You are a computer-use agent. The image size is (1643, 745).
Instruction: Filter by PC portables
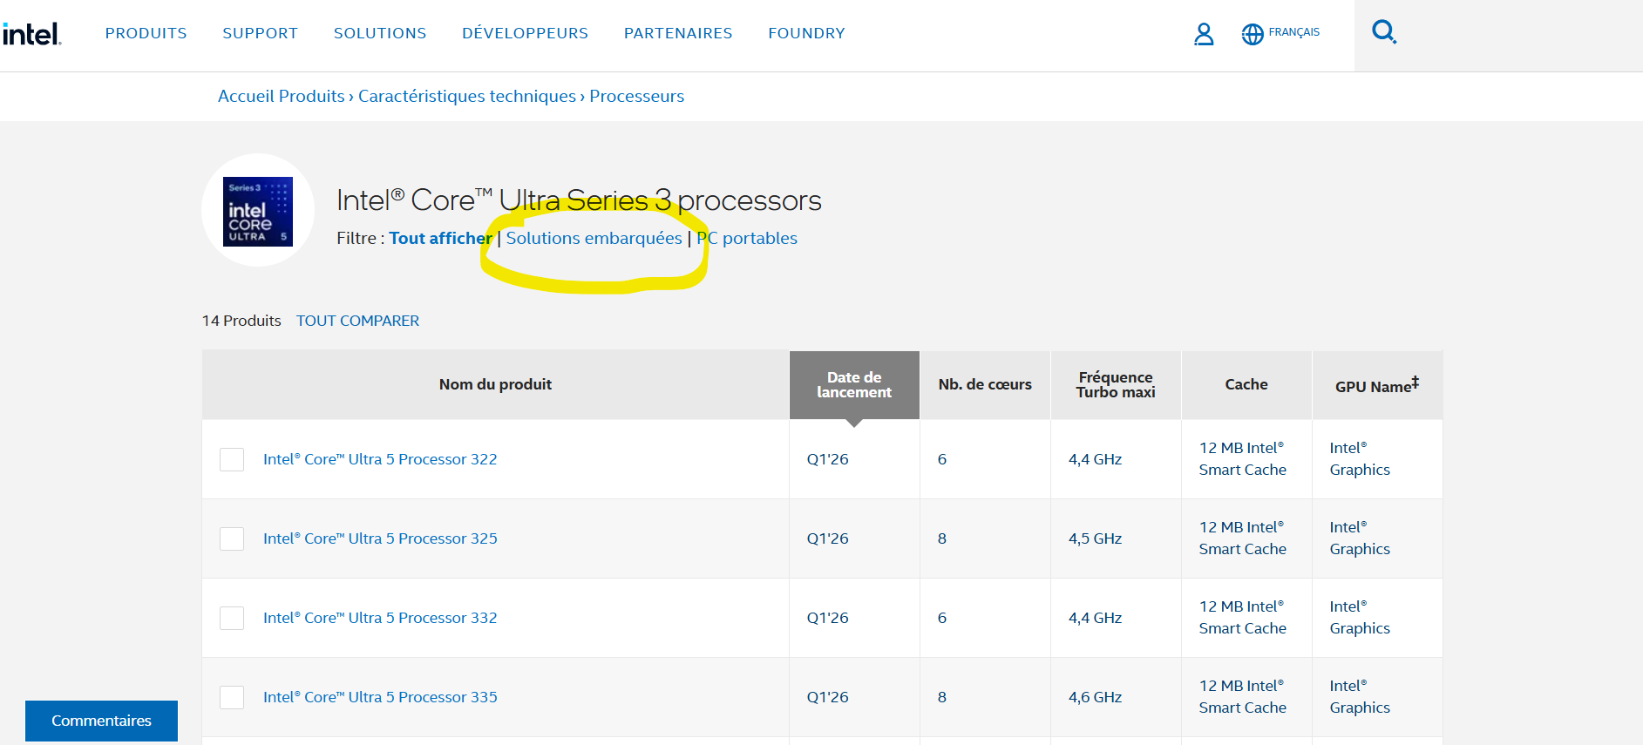[747, 238]
